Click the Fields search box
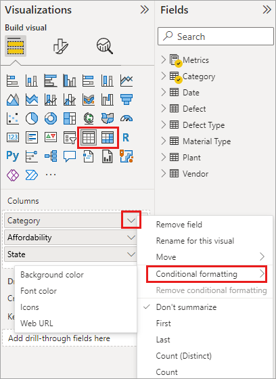 pyautogui.click(x=216, y=37)
